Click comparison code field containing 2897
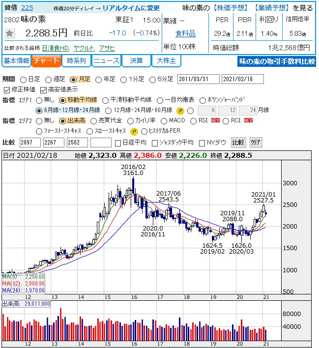 pos(30,143)
